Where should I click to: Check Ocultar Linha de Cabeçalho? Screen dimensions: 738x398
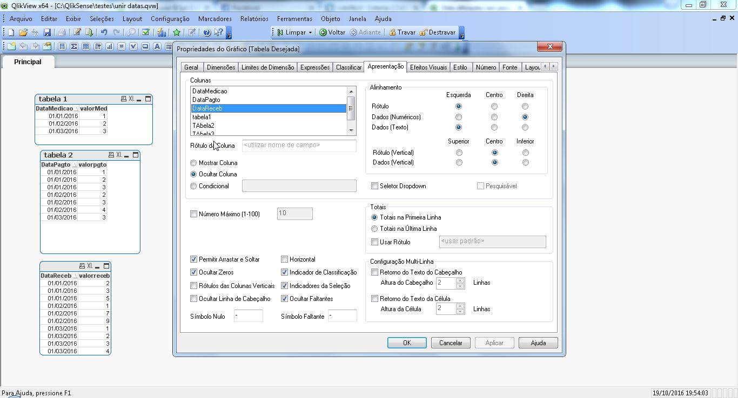193,299
